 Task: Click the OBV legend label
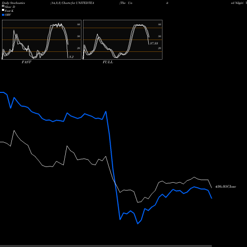[x=8, y=15]
